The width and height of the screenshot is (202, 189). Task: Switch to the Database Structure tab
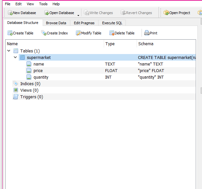23,23
